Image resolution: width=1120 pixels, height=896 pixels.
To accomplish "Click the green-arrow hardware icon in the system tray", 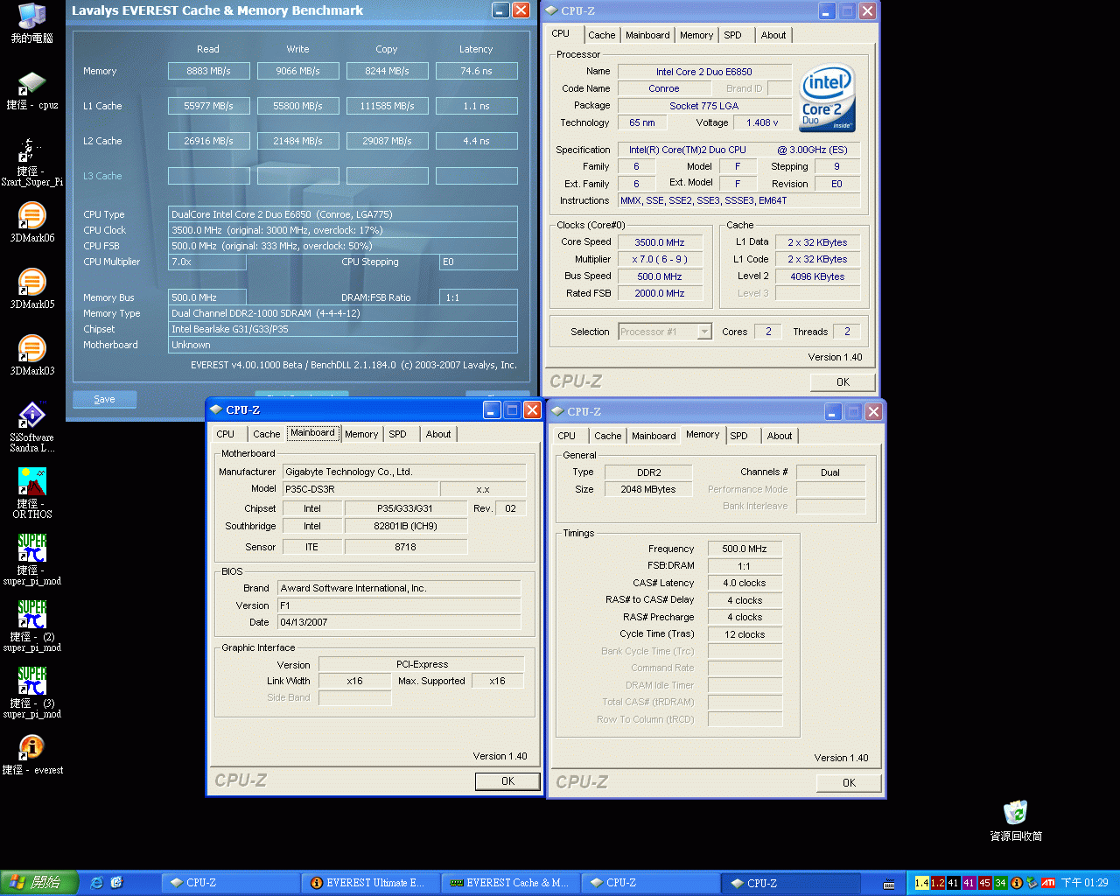I will click(x=1032, y=883).
